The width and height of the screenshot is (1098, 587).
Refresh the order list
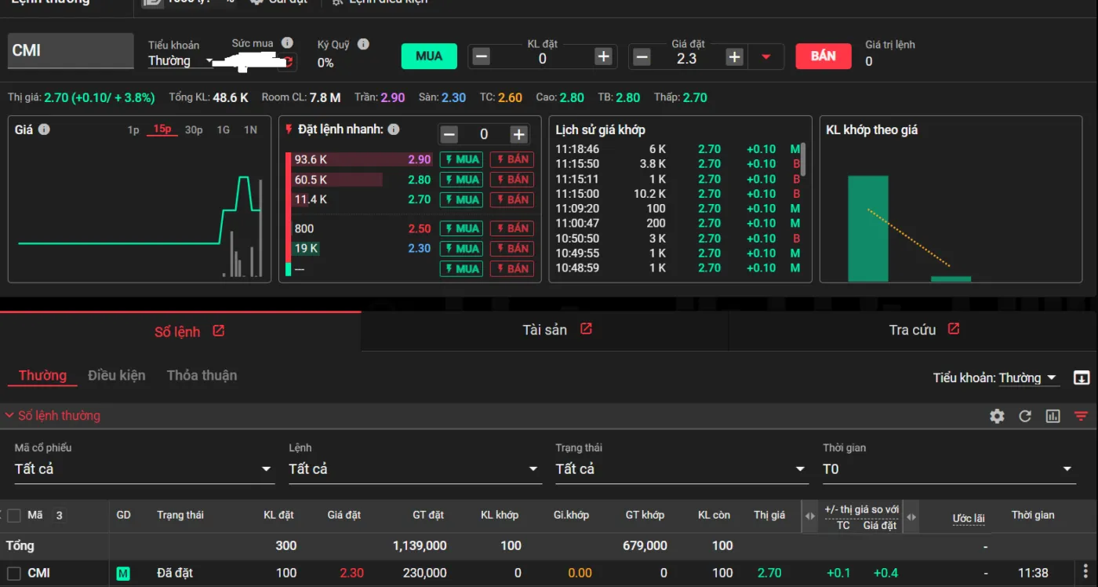pyautogui.click(x=1025, y=416)
